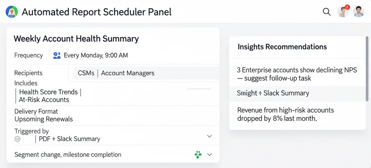Select At-Risk Accounts
This screenshot has width=371, height=168.
(44, 100)
